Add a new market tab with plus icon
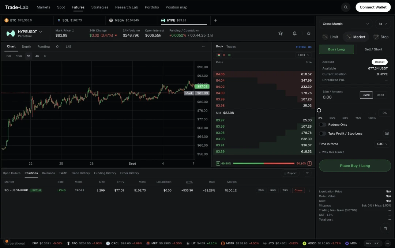The width and height of the screenshot is (395, 248). click(216, 20)
